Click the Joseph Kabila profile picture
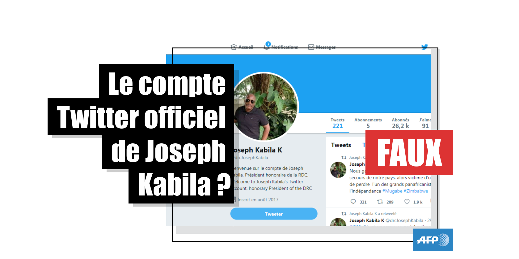 [266, 106]
